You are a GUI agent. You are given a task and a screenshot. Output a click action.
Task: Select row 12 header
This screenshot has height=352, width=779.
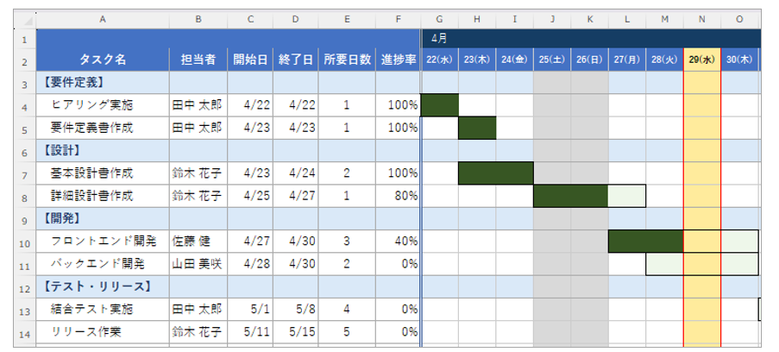click(25, 287)
